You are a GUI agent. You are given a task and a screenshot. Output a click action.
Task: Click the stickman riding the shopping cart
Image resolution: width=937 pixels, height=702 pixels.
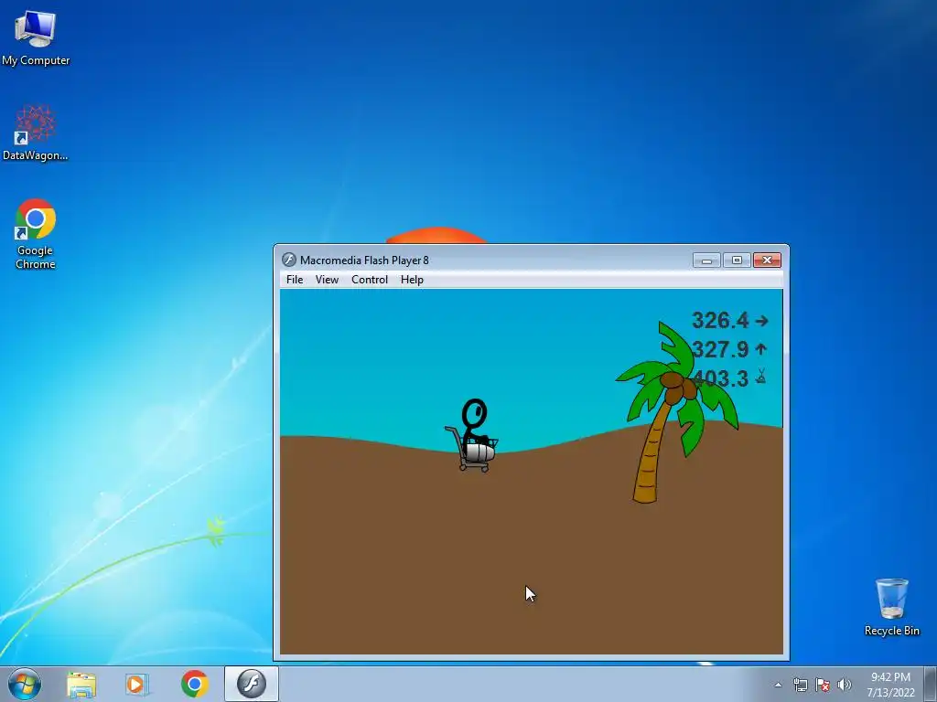coord(473,436)
